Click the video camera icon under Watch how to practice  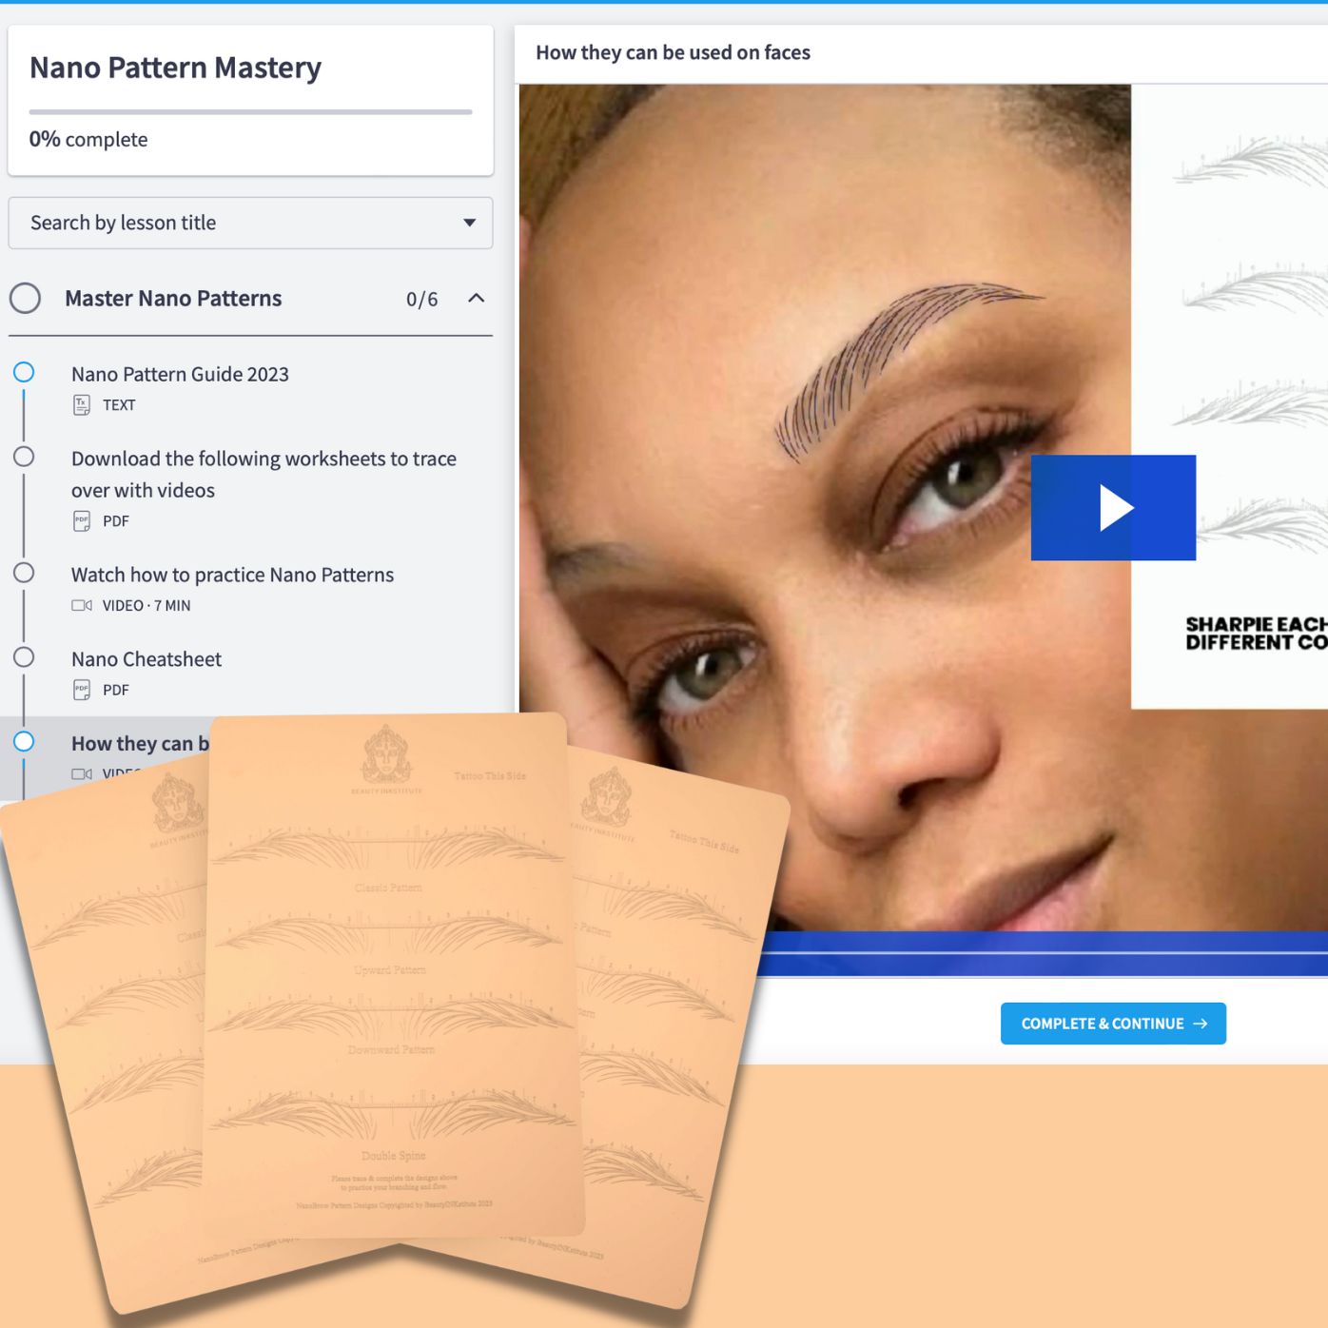tap(81, 605)
